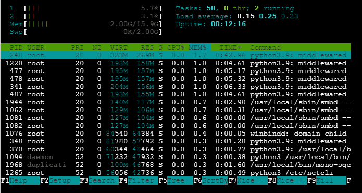The width and height of the screenshot is (362, 193).
Task: Activate Search in the function bar
Action: pyautogui.click(x=104, y=180)
